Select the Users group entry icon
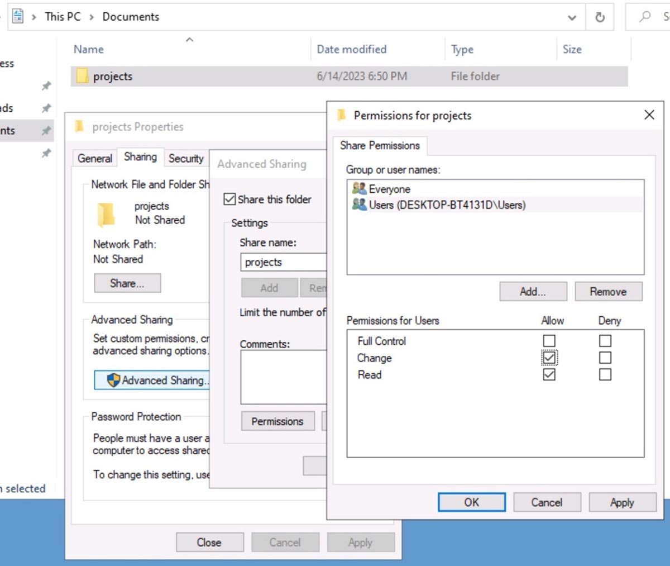Viewport: 670px width, 566px height. click(x=358, y=205)
